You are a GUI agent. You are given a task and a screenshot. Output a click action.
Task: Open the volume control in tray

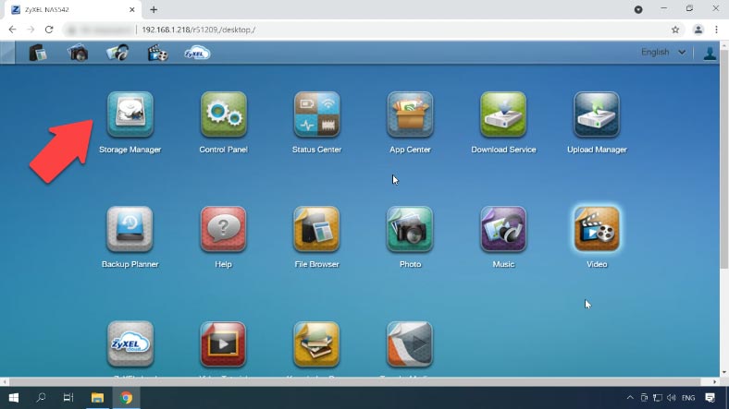672,398
